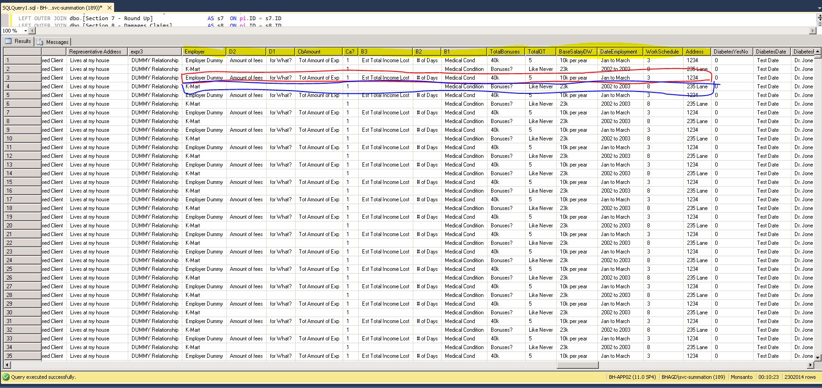Select row header number 1
This screenshot has height=388, width=822.
click(22, 60)
